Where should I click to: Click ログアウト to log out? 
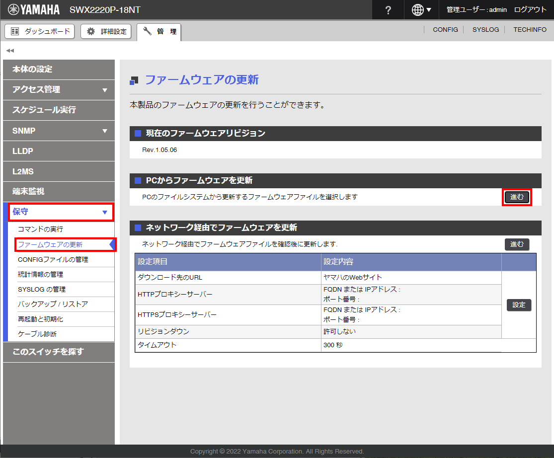(x=530, y=10)
